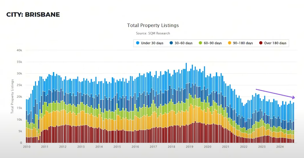This screenshot has height=158, width=304.
Task: Select the 2019 x-axis year label
Action: [x=190, y=147]
